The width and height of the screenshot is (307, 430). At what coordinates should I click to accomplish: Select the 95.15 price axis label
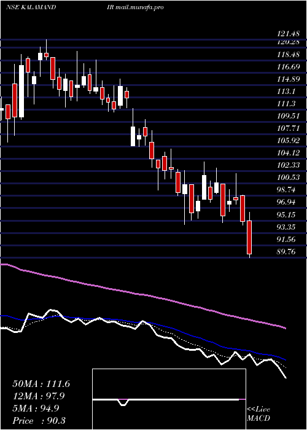287,214
